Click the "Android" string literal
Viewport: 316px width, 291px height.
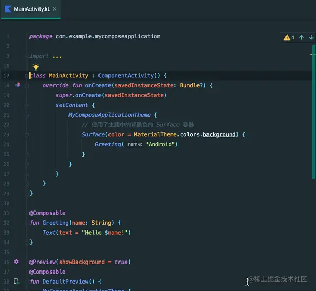[x=160, y=144]
